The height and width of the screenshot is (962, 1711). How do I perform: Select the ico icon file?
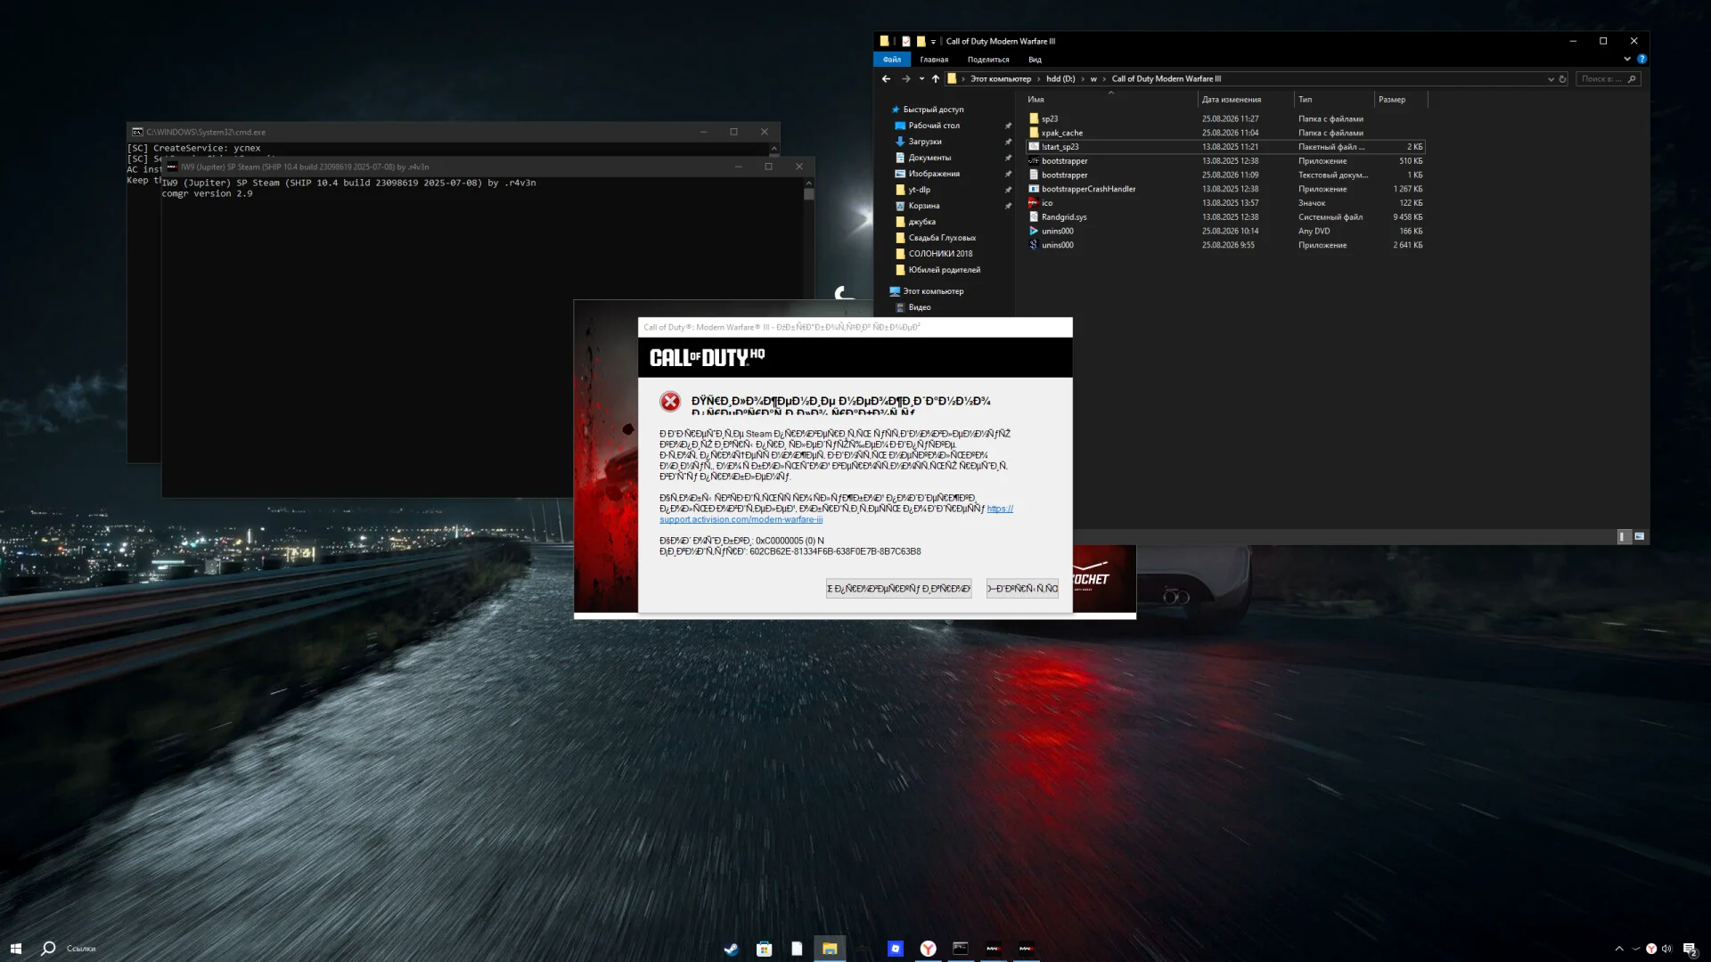tap(1034, 203)
